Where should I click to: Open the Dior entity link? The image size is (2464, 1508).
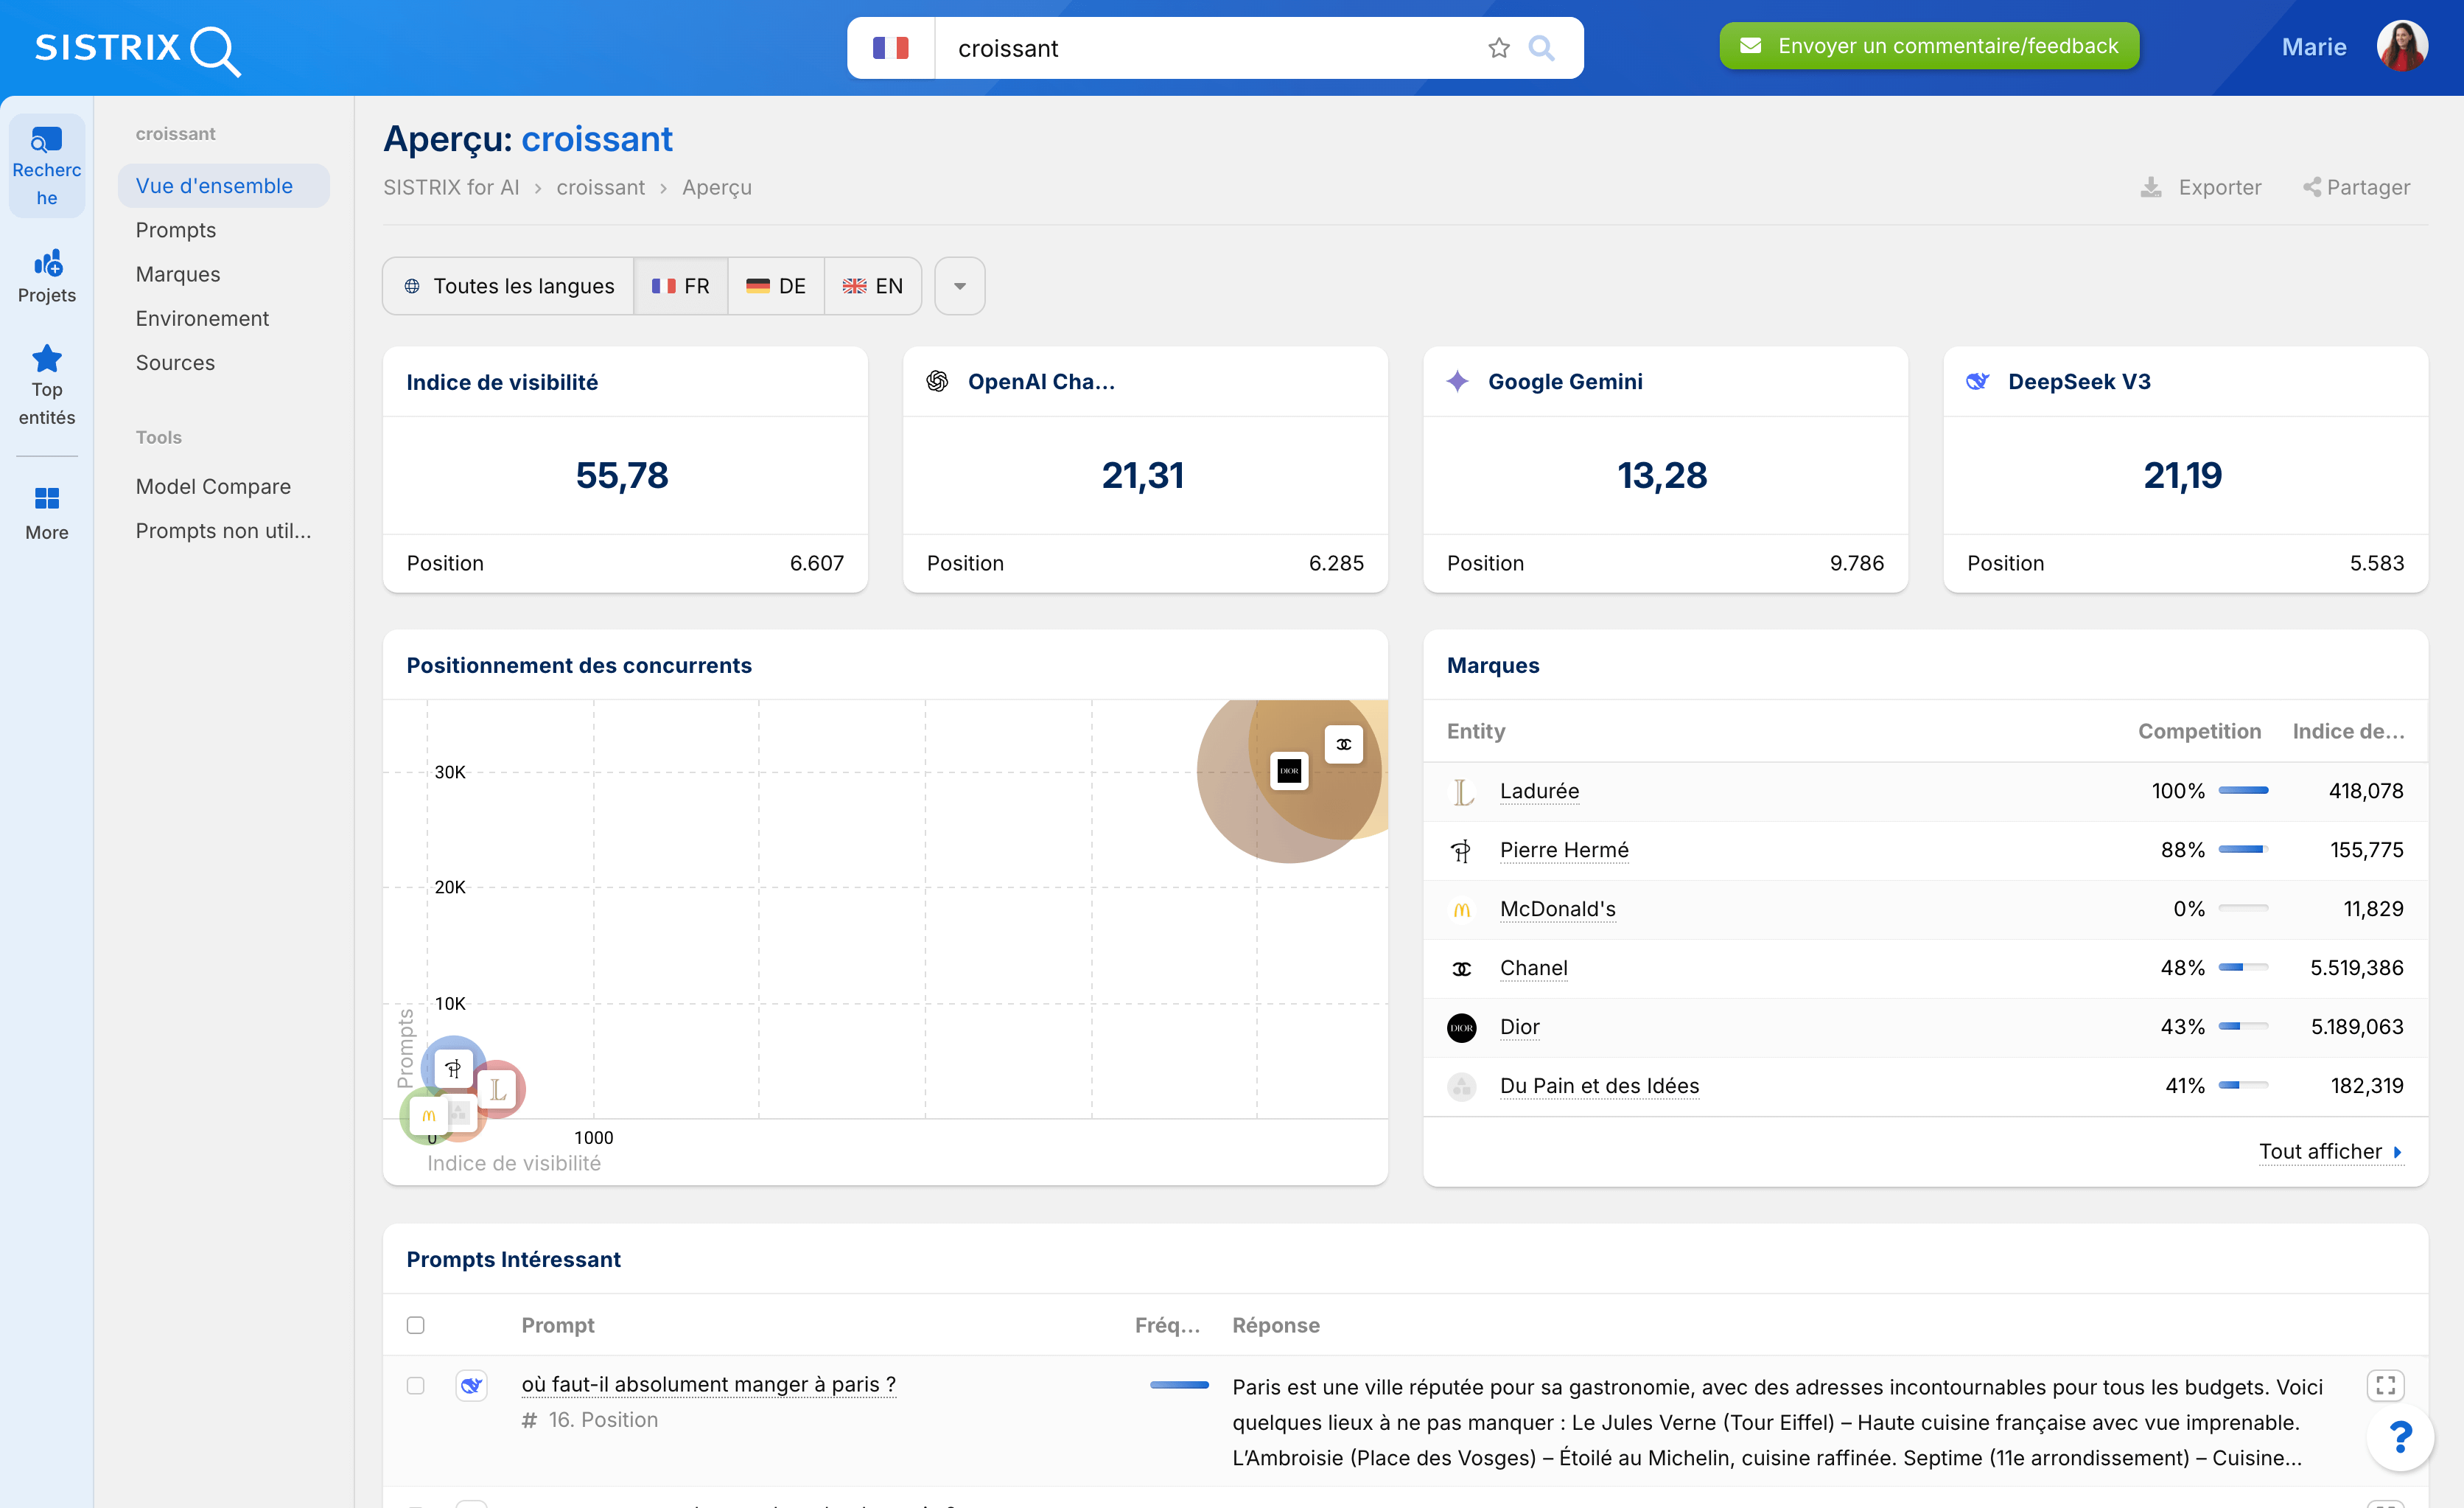point(1519,1026)
